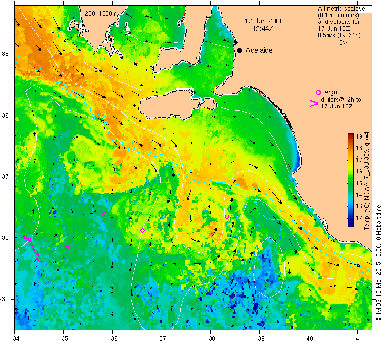
Task: Click longitude axis label 139
Action: (259, 339)
